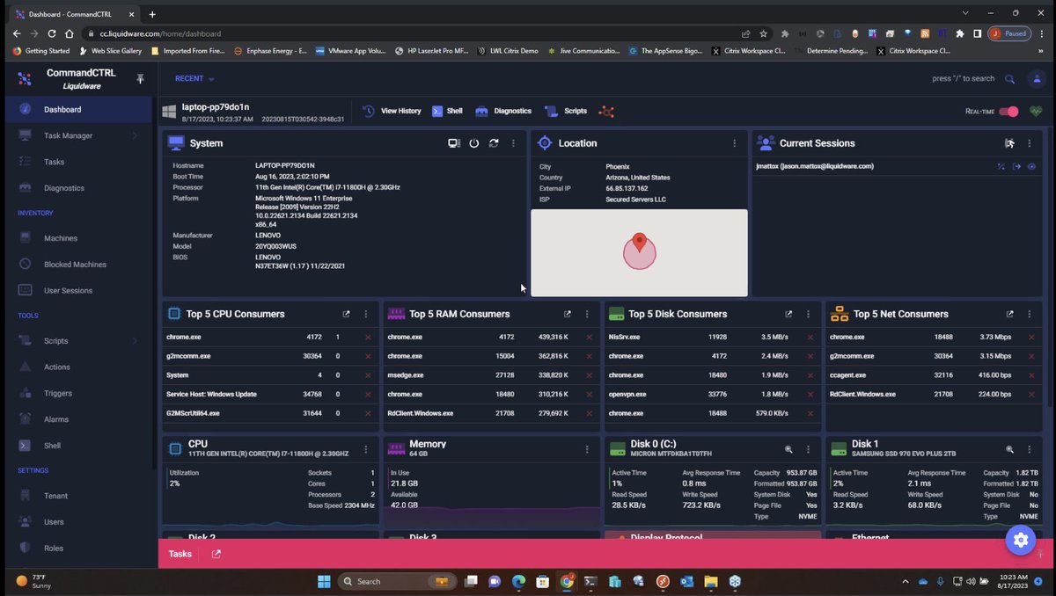This screenshot has height=596, width=1056.
Task: Click the sign-out arrow icon for jmattox session
Action: pyautogui.click(x=1016, y=166)
